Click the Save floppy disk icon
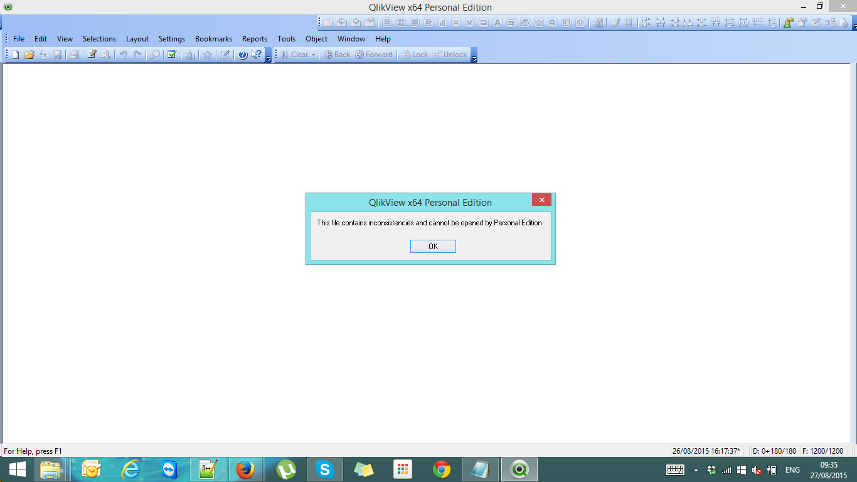The width and height of the screenshot is (857, 482). (x=58, y=55)
